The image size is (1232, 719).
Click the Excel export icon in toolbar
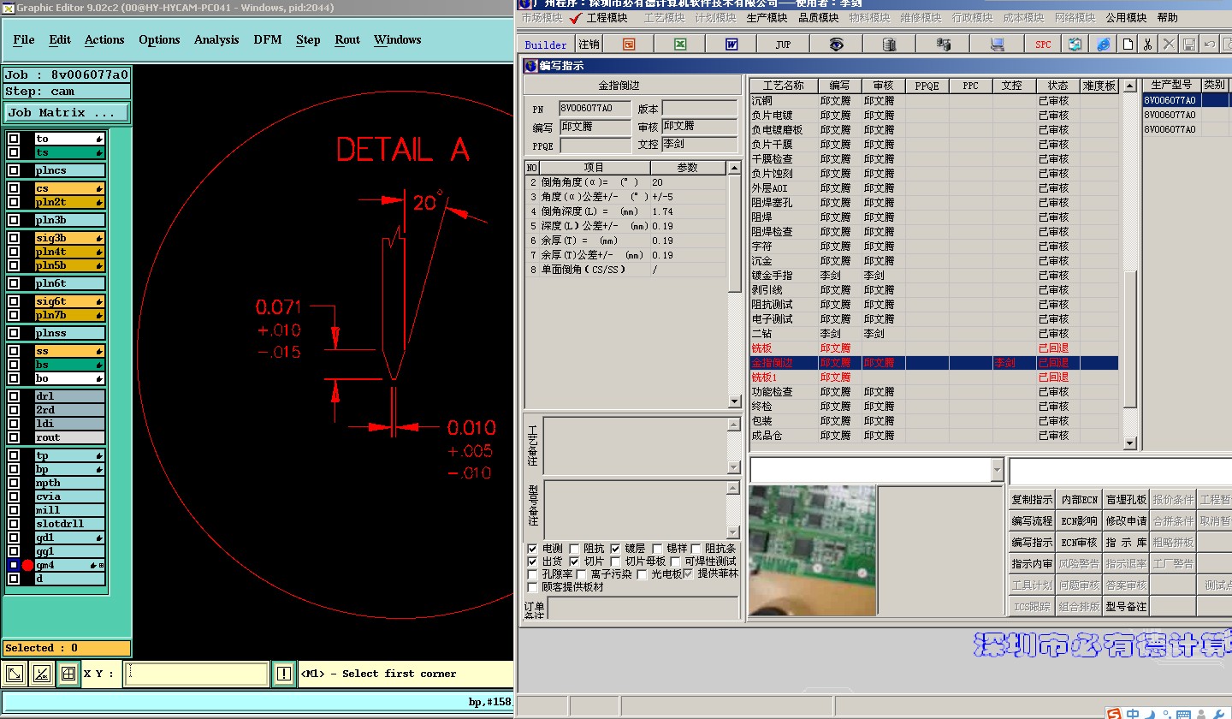point(679,45)
